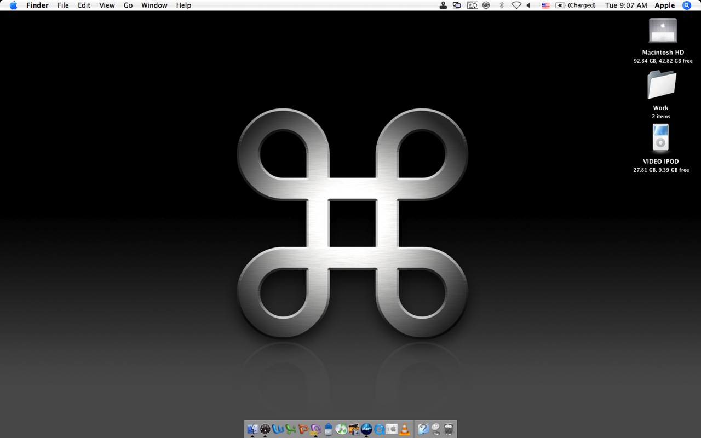Click the Bluetooth status icon
Viewport: 701px width, 438px height.
(501, 5)
